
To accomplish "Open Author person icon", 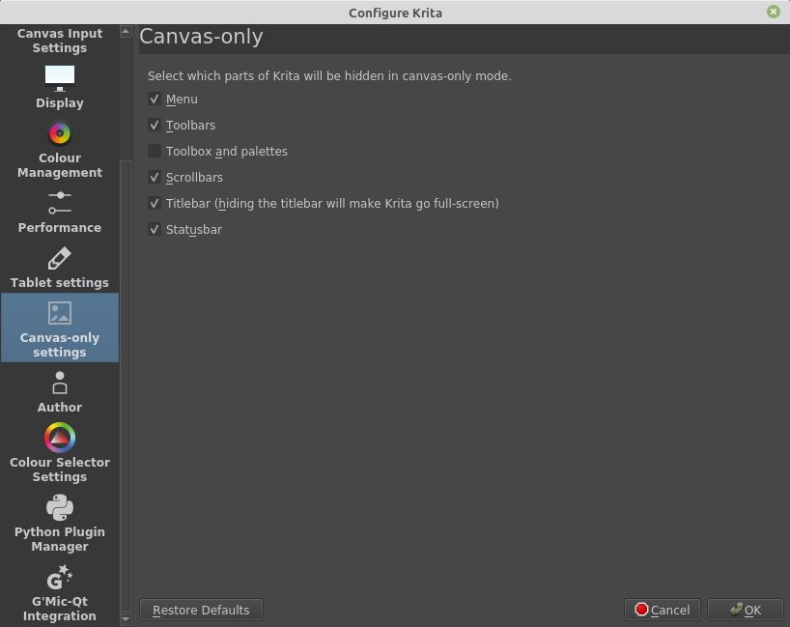I will click(x=60, y=383).
